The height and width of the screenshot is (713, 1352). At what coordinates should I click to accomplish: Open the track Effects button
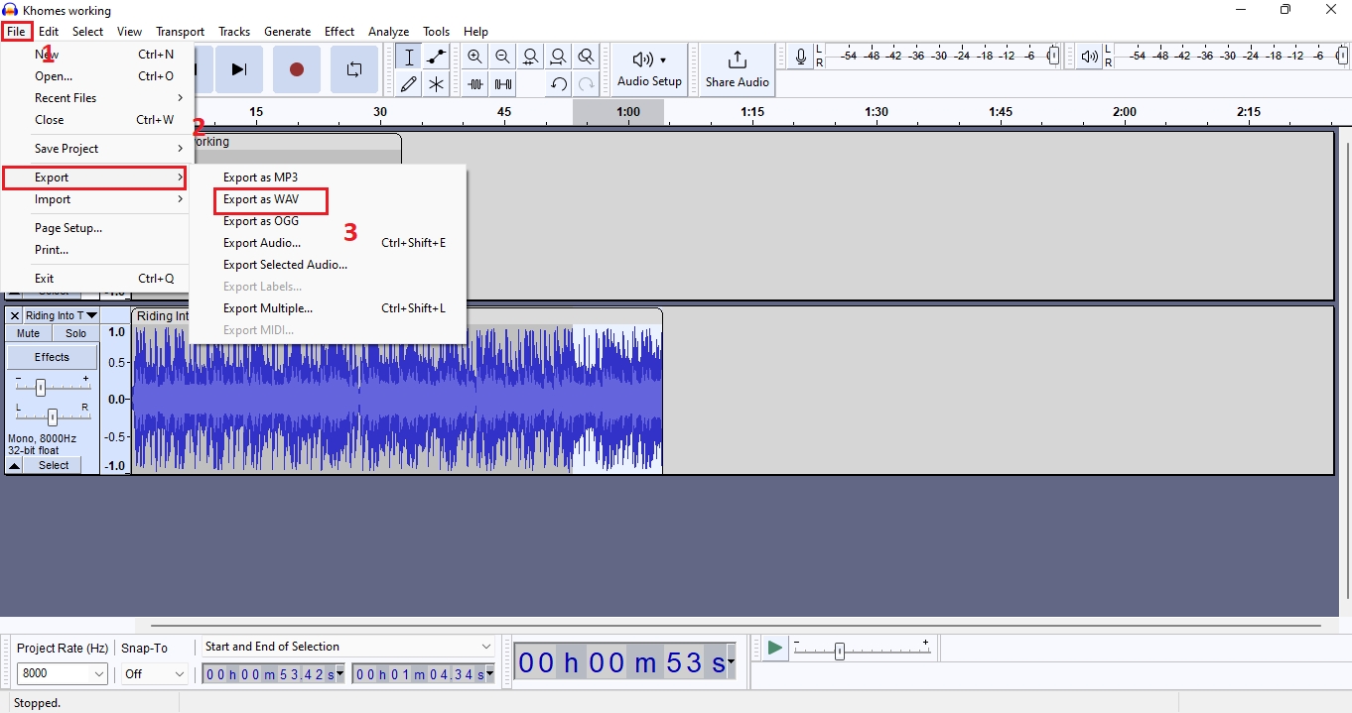point(53,357)
